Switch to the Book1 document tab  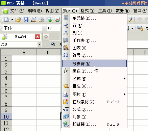point(21,37)
